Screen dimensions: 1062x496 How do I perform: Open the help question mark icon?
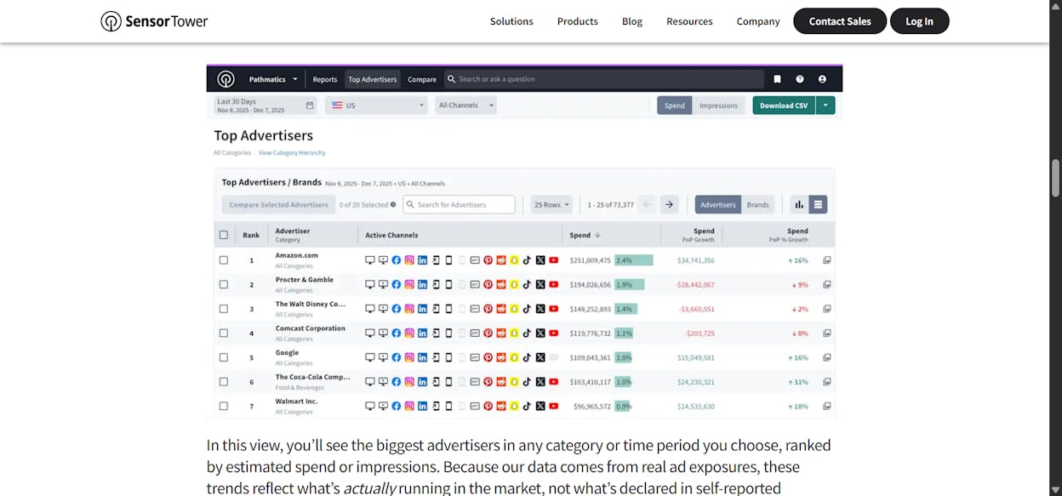[800, 79]
